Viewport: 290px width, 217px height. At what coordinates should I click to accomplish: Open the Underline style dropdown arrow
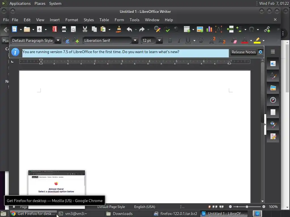tap(194, 41)
